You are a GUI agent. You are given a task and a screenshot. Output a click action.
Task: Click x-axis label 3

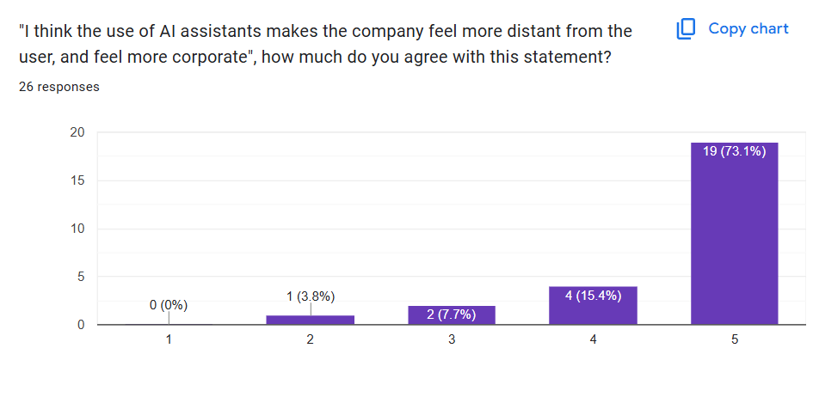click(x=452, y=339)
